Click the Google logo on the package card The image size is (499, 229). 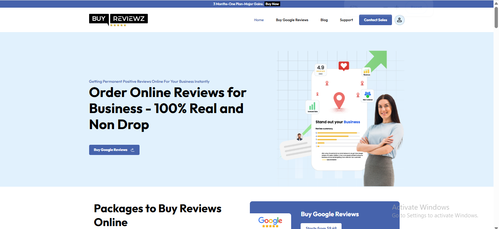click(270, 222)
